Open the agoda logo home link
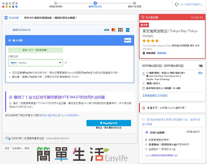Image resolution: width=207 pixels, height=164 pixels. coord(10,5)
